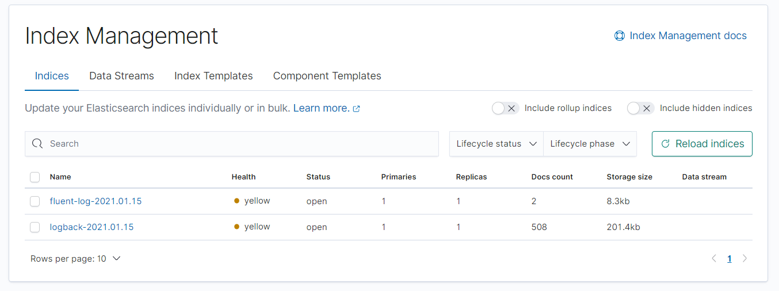Tick the logback-2021.01.15 row checkbox
This screenshot has width=779, height=291.
(35, 227)
